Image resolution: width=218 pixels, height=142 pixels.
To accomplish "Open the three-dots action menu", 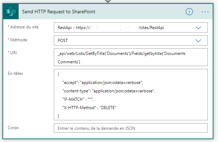I will [205, 12].
